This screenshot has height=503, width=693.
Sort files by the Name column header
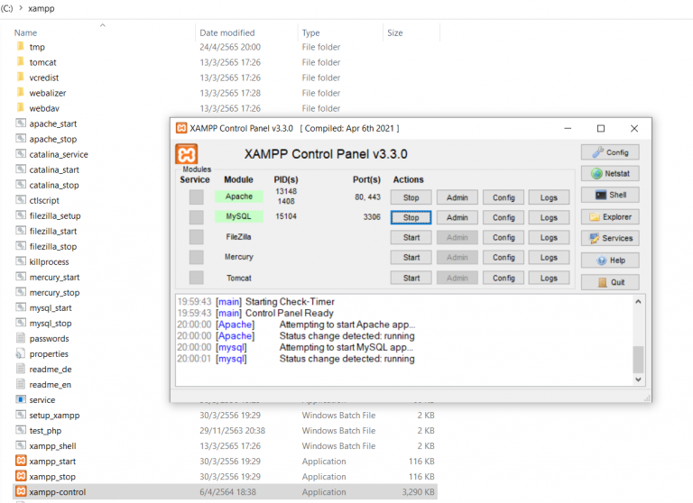click(25, 32)
